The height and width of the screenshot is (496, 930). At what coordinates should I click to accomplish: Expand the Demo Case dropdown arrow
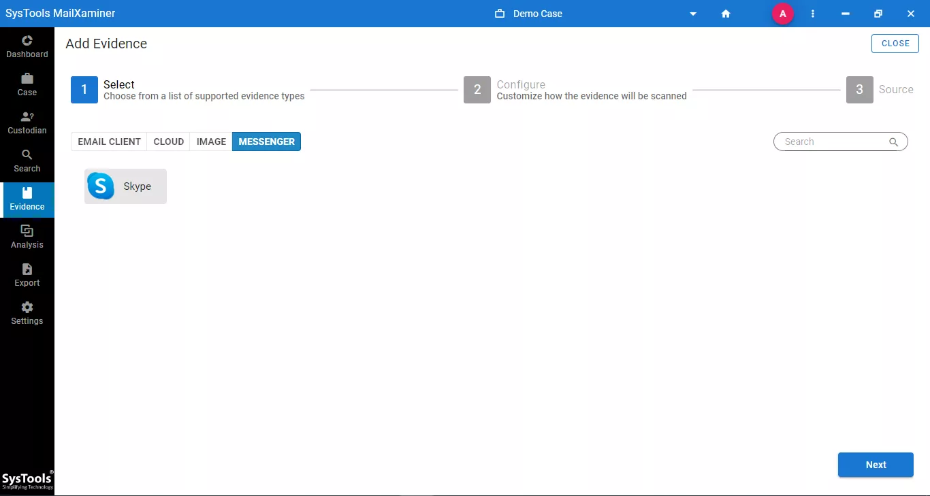point(693,14)
